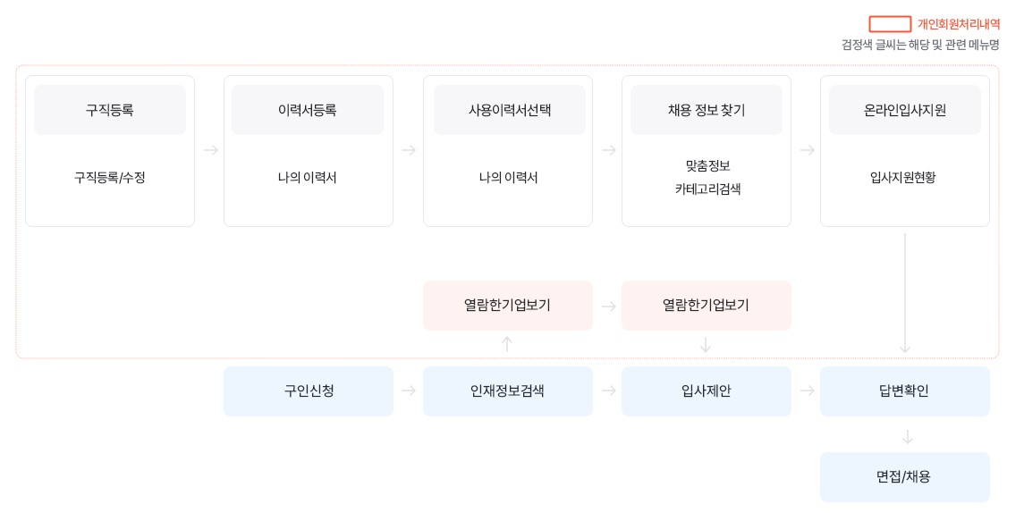Click the 맞춤정보 menu link

pyautogui.click(x=708, y=166)
